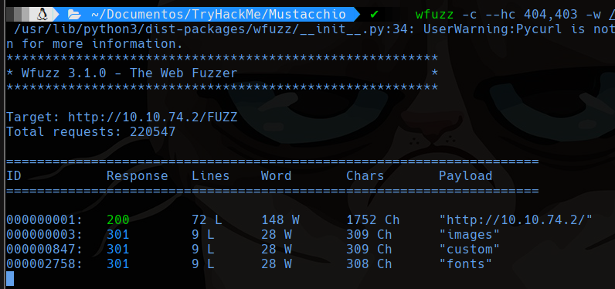This screenshot has height=289, width=615.
Task: Click payload "http://10.10.74.2/"
Action: [516, 220]
